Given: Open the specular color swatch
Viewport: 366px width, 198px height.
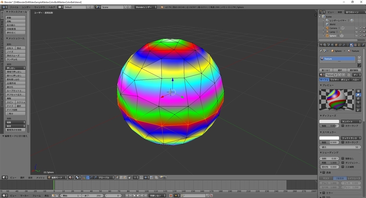Looking at the screenshot, I should point(329,138).
